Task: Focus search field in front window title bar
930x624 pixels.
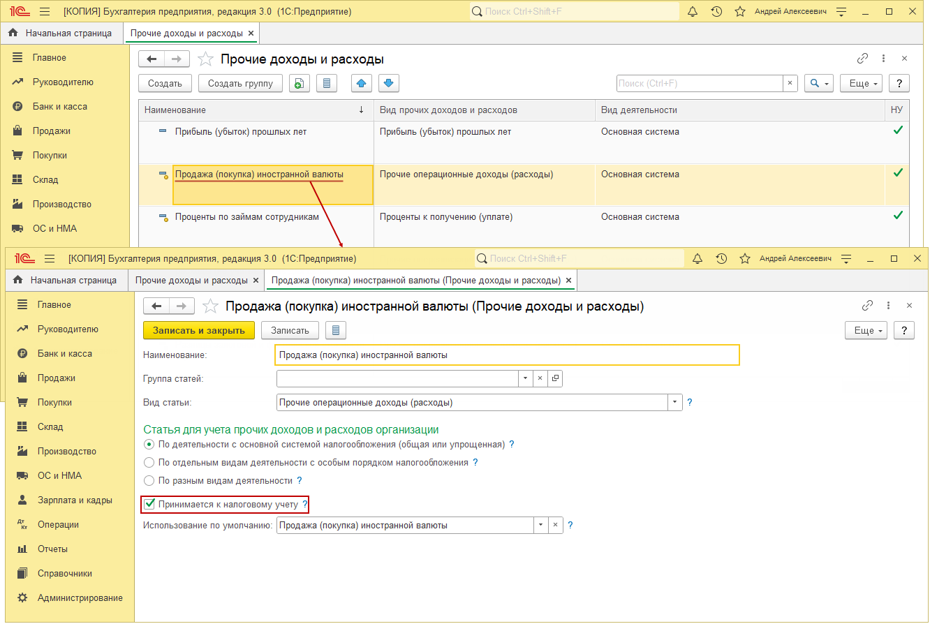Action: click(579, 258)
